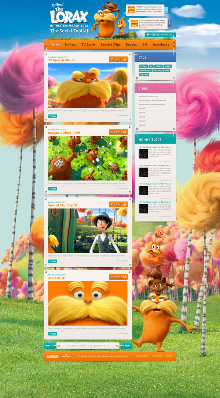Go to the TV Spots tab
The image size is (220, 398).
click(x=88, y=45)
